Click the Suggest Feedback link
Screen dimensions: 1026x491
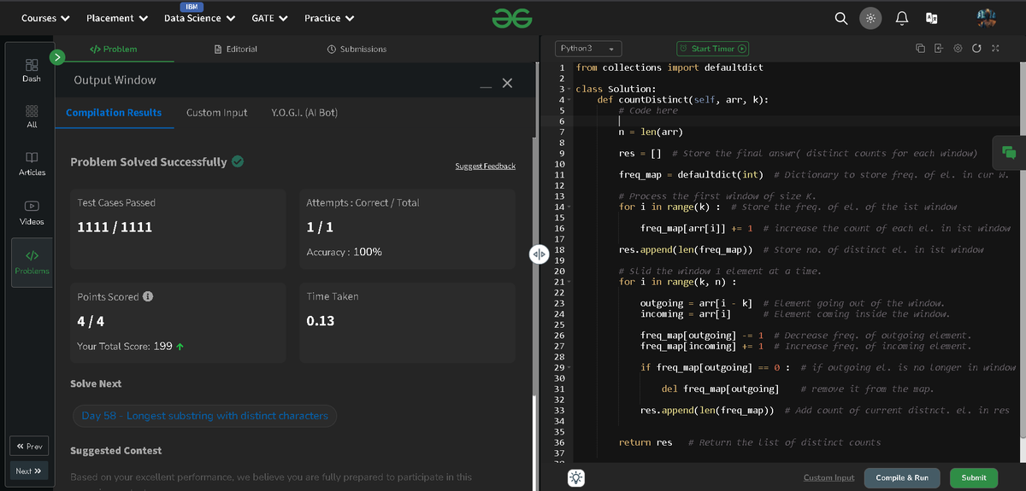[485, 166]
